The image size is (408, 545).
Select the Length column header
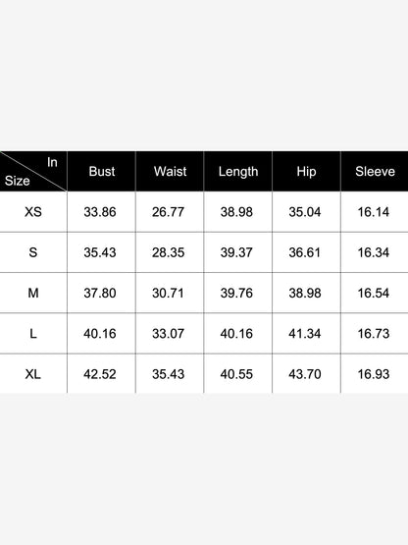[238, 172]
